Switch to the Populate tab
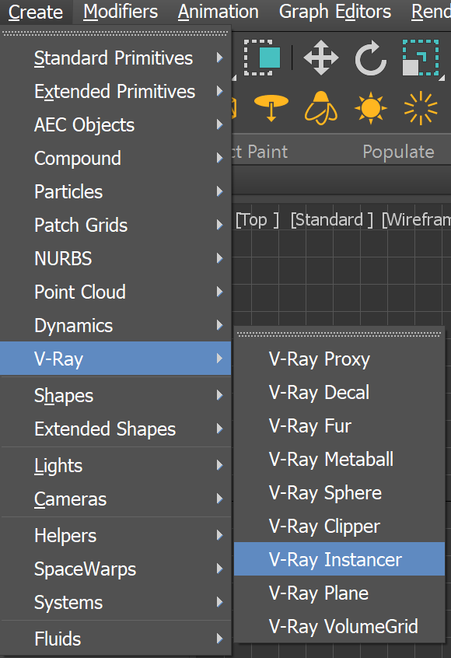This screenshot has width=451, height=658. tap(398, 152)
